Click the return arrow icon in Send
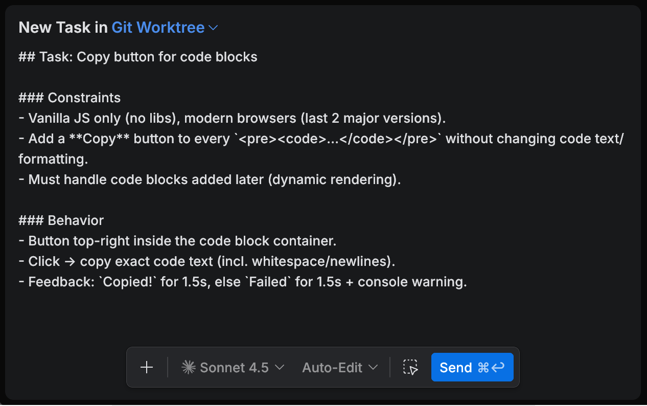 498,367
